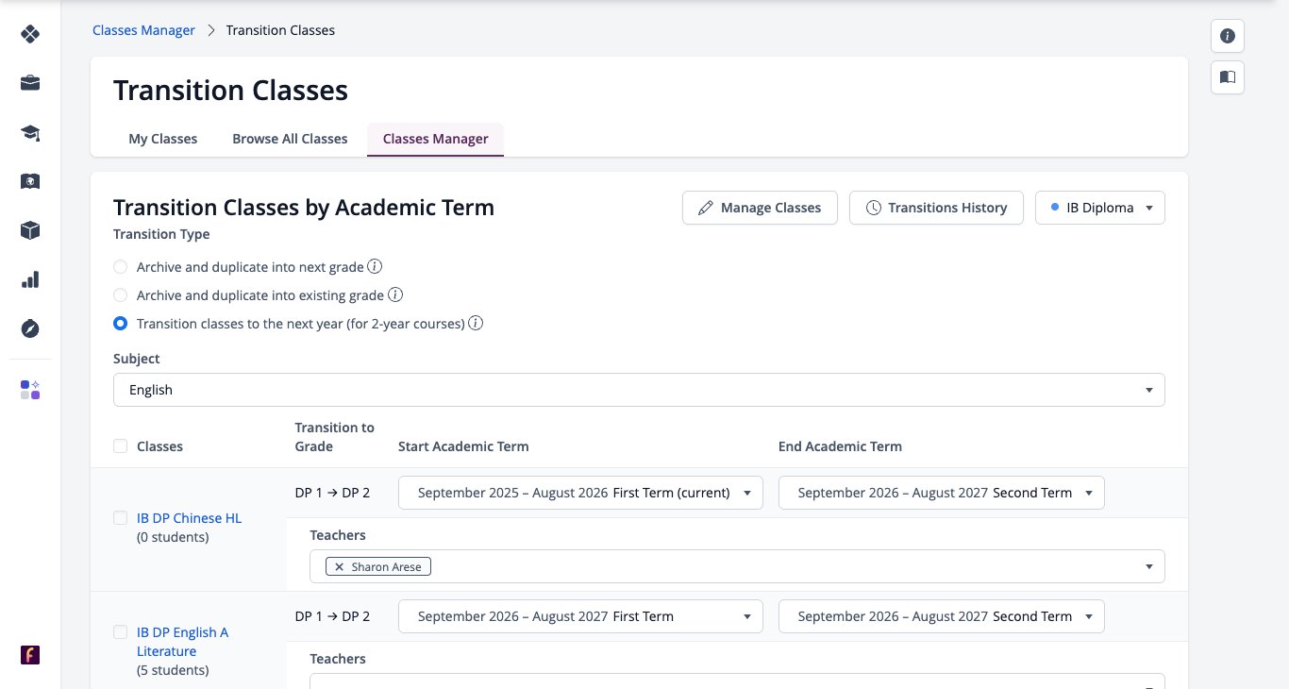Open the compass icon in sidebar

(x=30, y=328)
